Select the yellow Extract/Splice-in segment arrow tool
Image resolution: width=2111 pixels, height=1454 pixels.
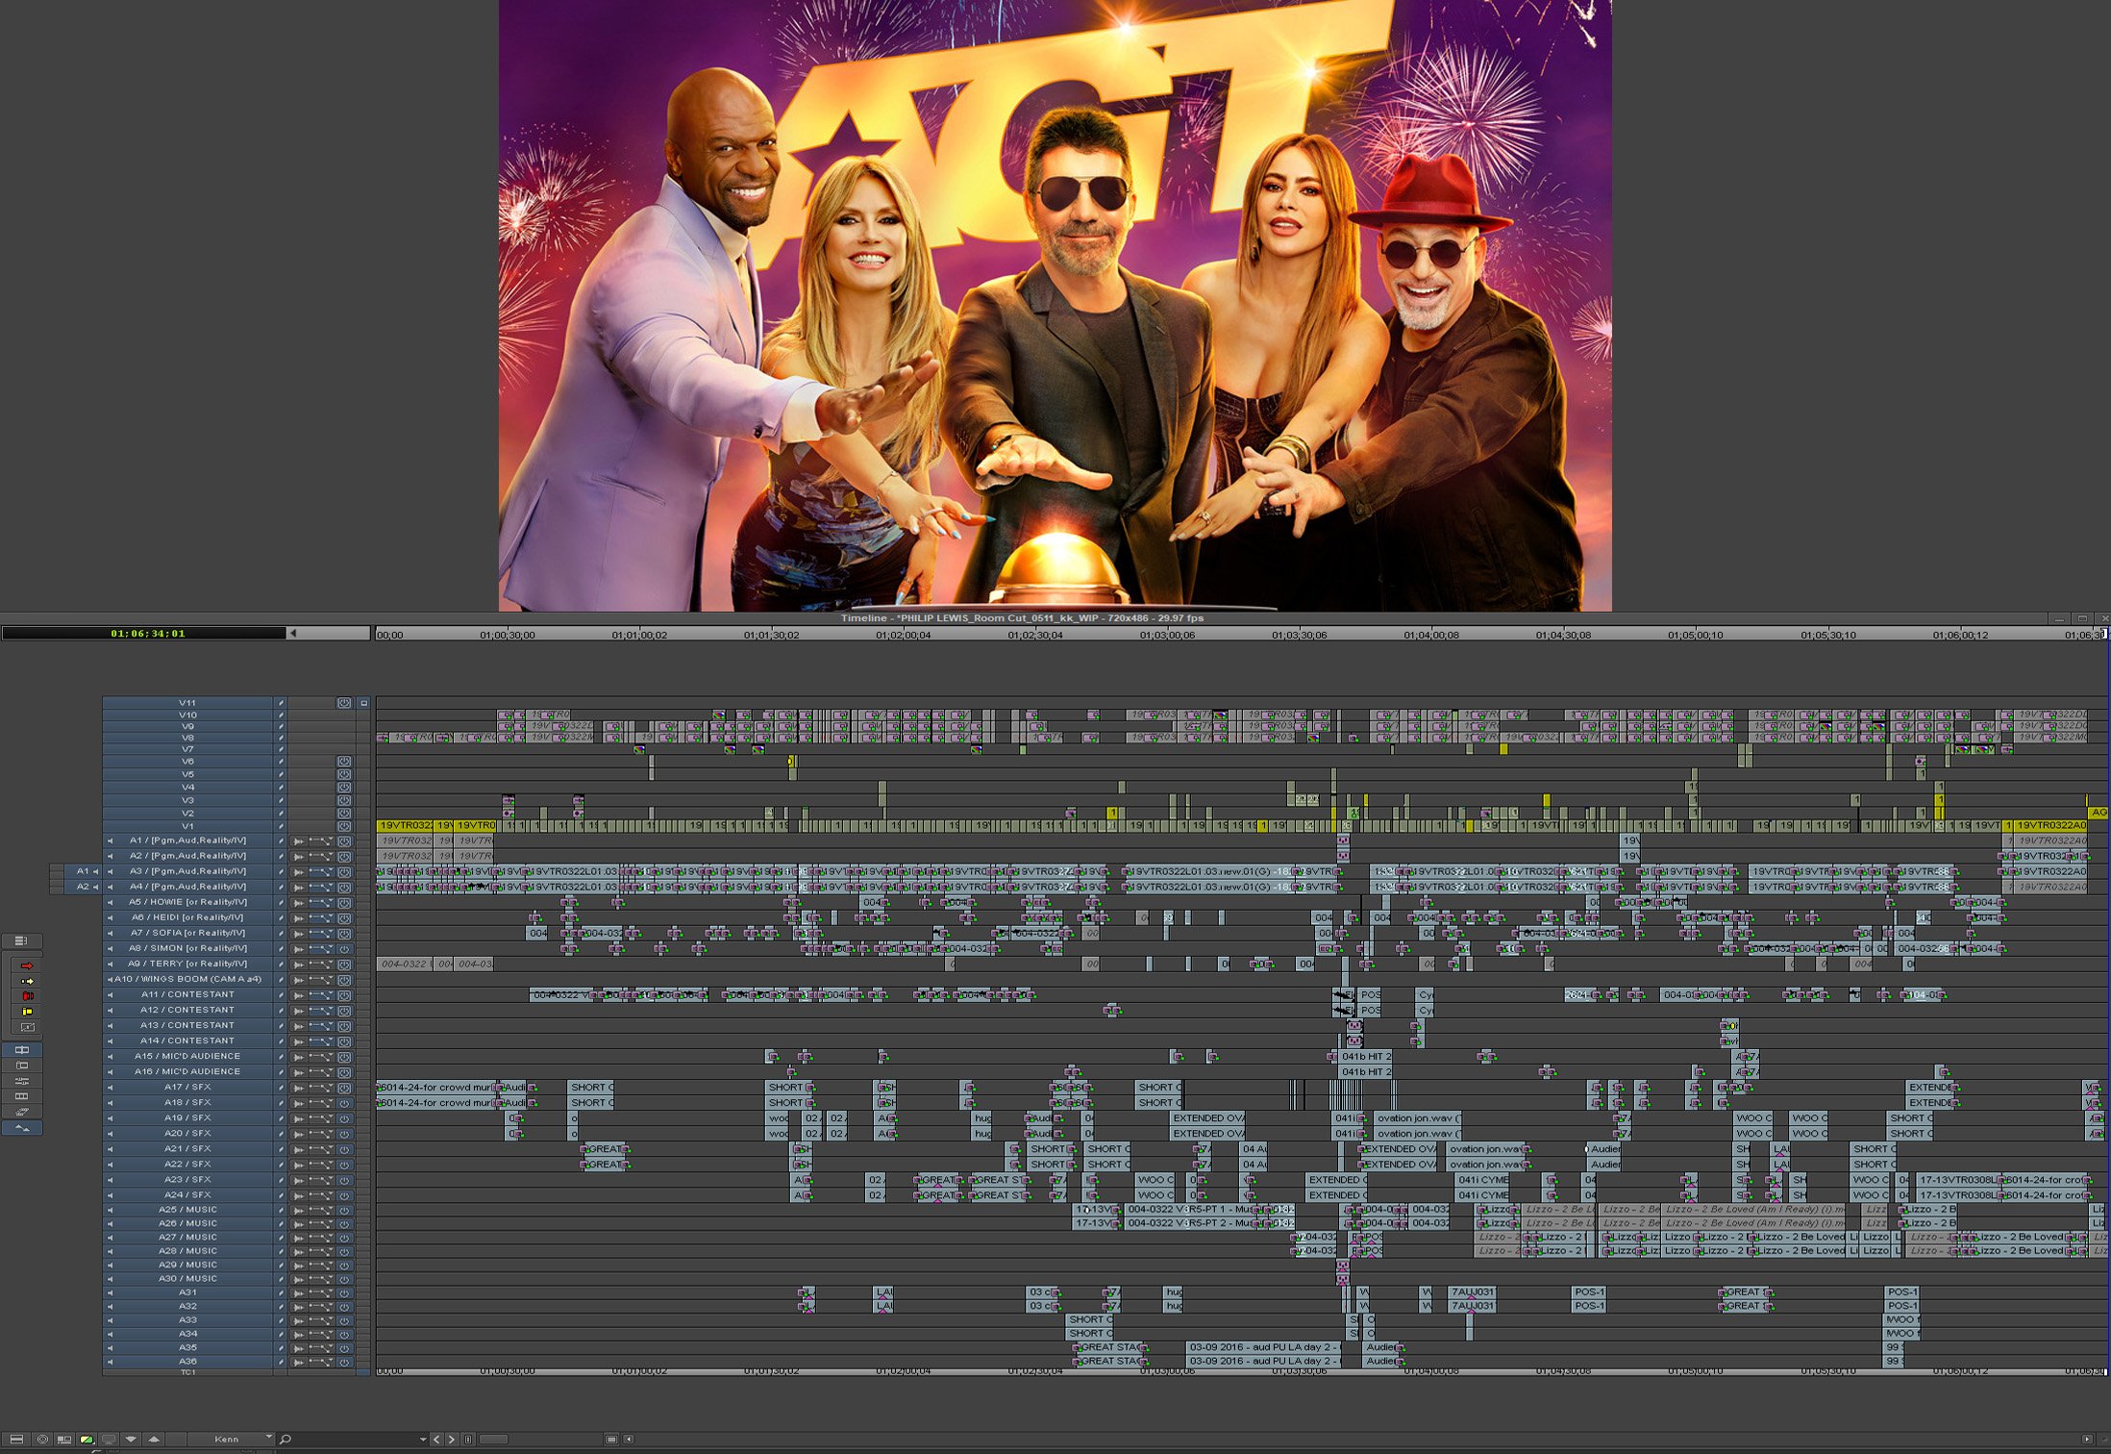tap(27, 981)
